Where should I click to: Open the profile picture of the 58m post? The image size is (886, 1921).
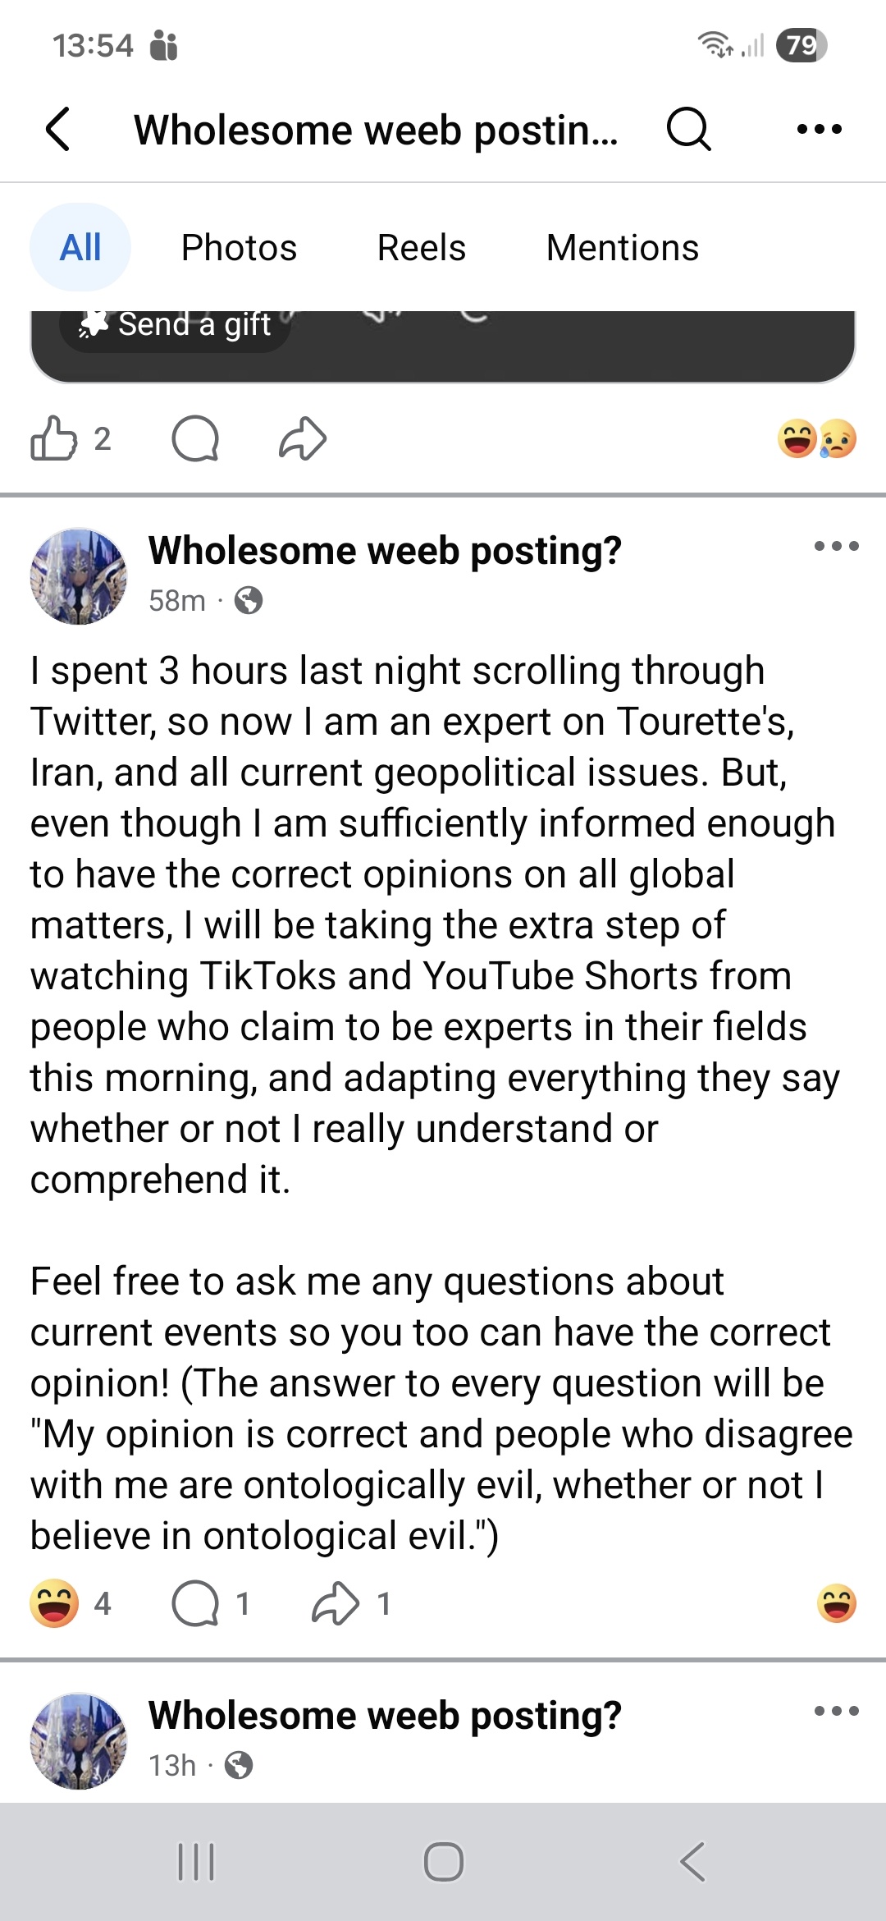(x=79, y=576)
